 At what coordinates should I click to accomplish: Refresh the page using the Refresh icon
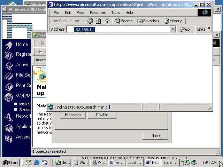(x=98, y=21)
